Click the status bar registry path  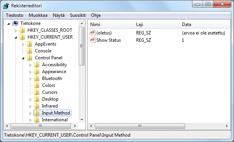tap(67, 135)
